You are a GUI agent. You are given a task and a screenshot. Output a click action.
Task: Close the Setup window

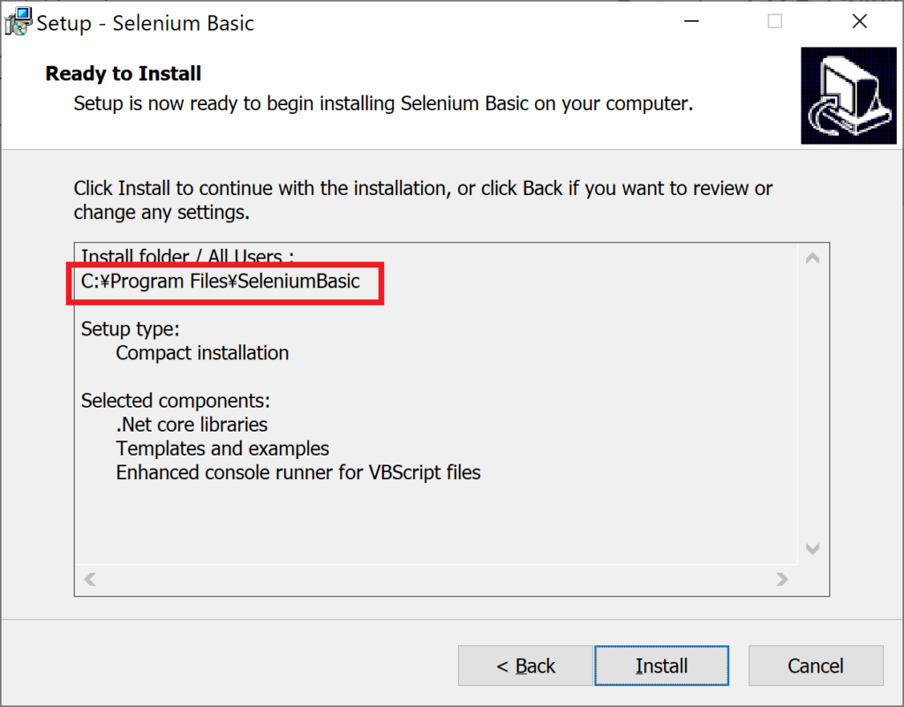tap(859, 22)
